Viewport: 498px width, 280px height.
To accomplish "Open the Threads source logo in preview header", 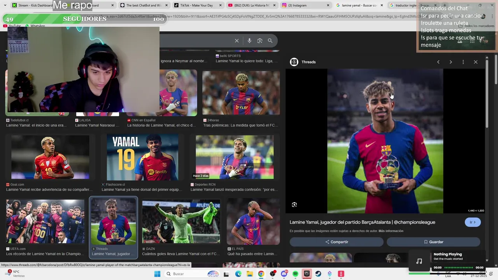I will point(294,62).
